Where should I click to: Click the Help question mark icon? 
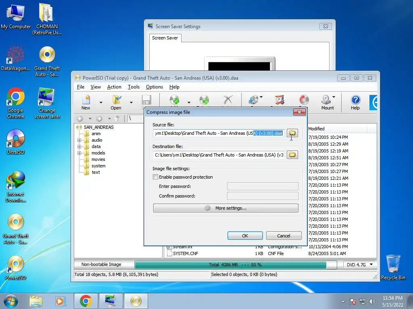tap(355, 100)
